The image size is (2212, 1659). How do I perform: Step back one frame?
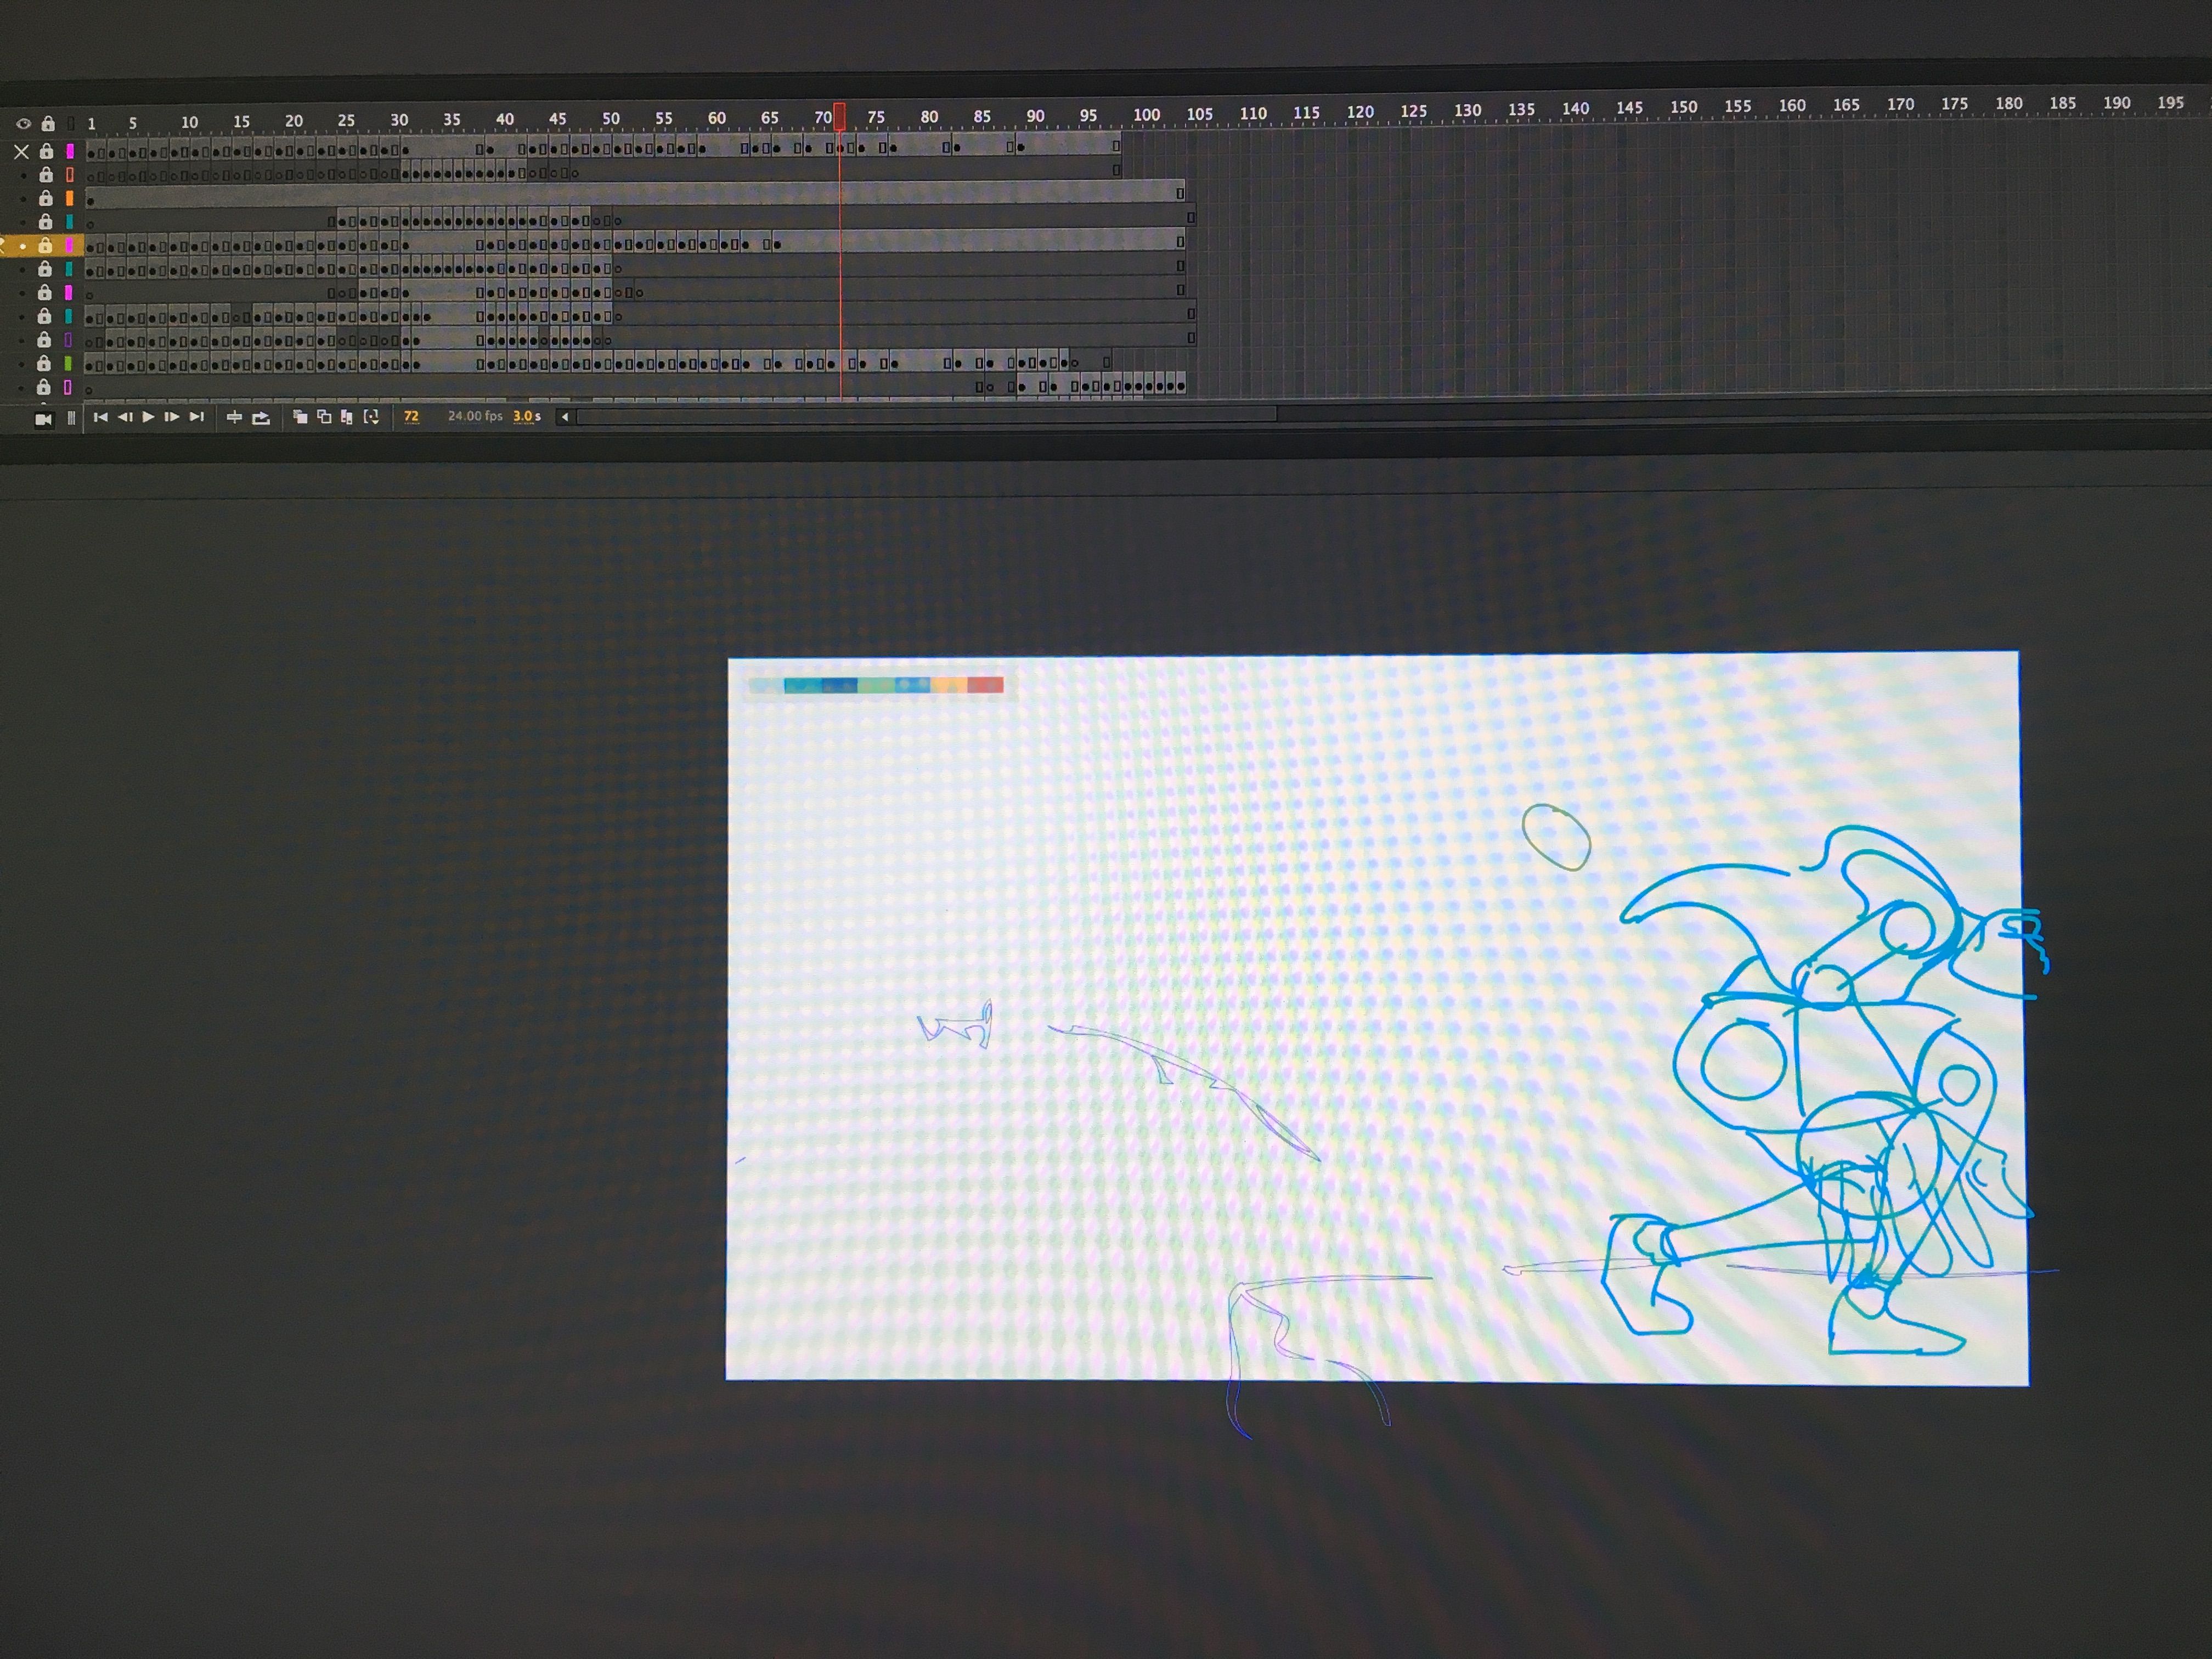tap(125, 417)
